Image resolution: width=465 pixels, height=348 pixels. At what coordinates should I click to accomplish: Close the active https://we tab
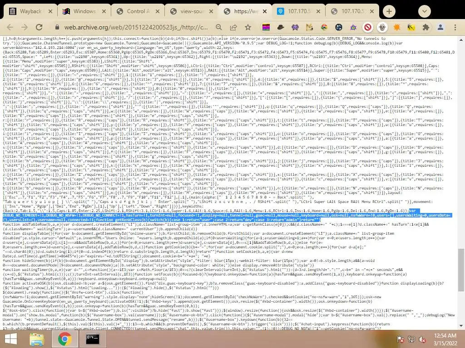(265, 11)
